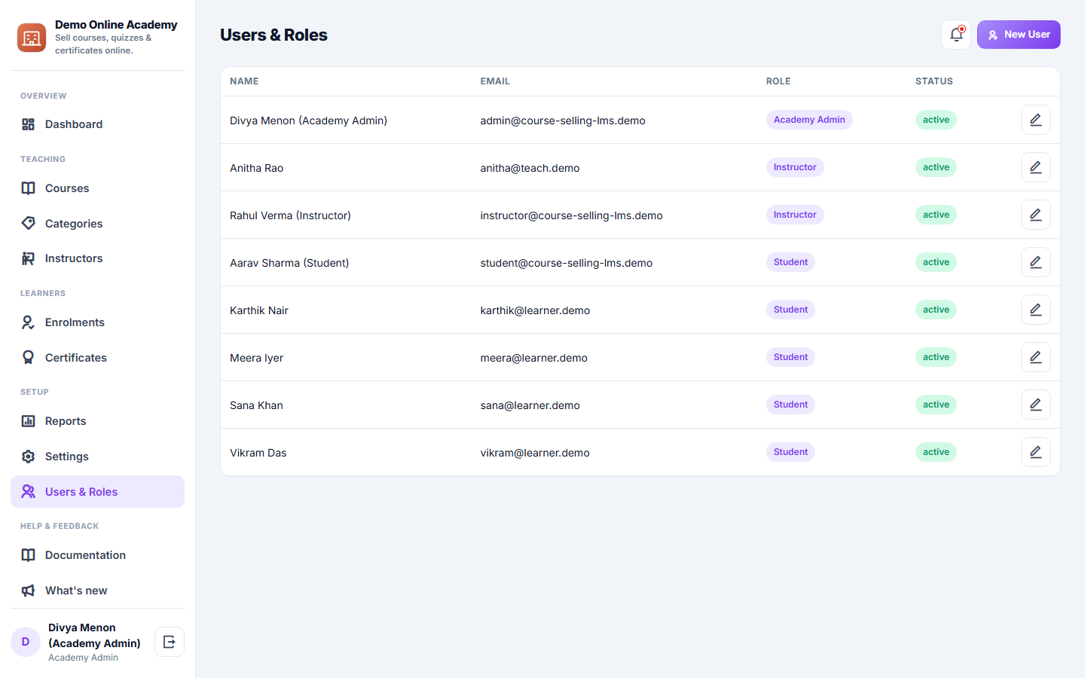Click the logout icon next to Divya Menon
Viewport: 1085px width, 678px height.
tap(170, 642)
